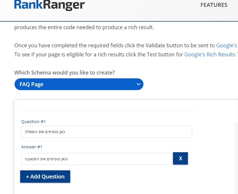Focus the Question #1 input field

click(106, 132)
